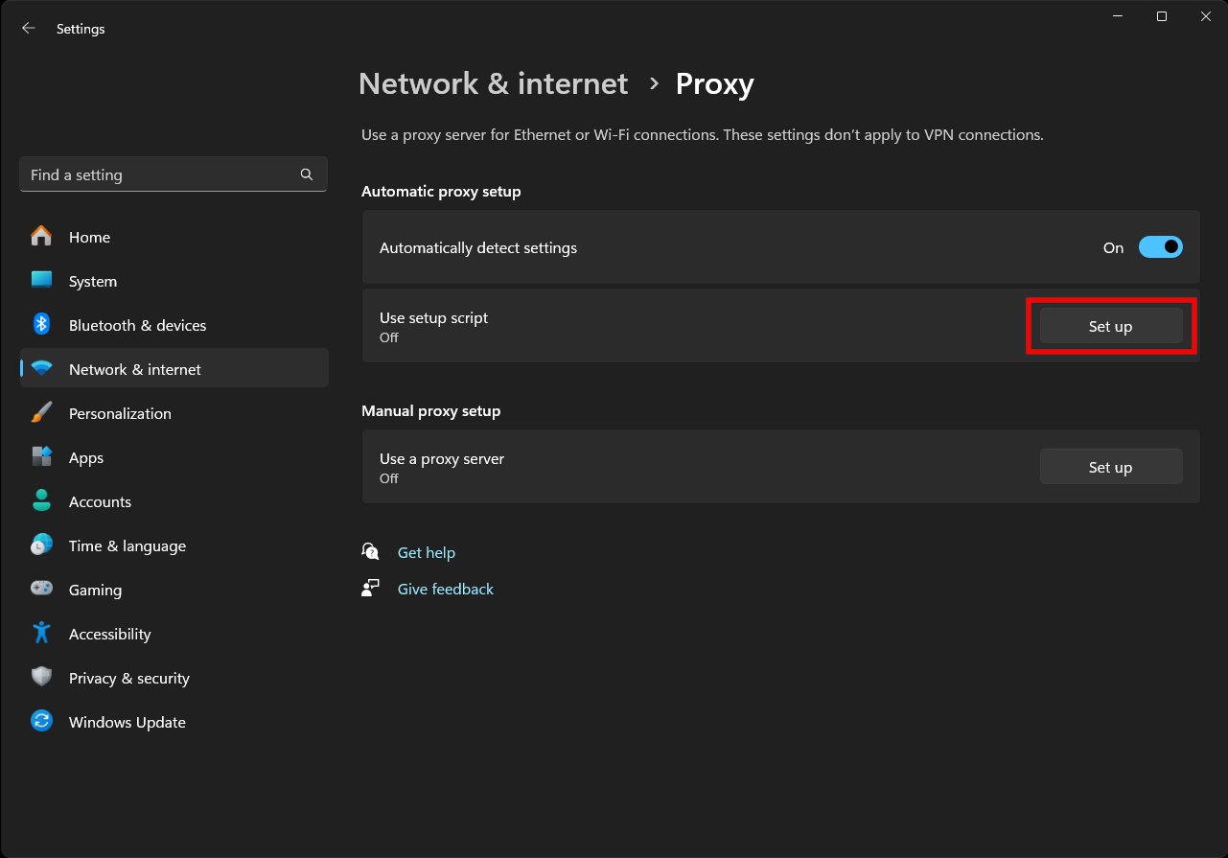The width and height of the screenshot is (1228, 858).
Task: Set up a manual proxy server
Action: click(1110, 468)
